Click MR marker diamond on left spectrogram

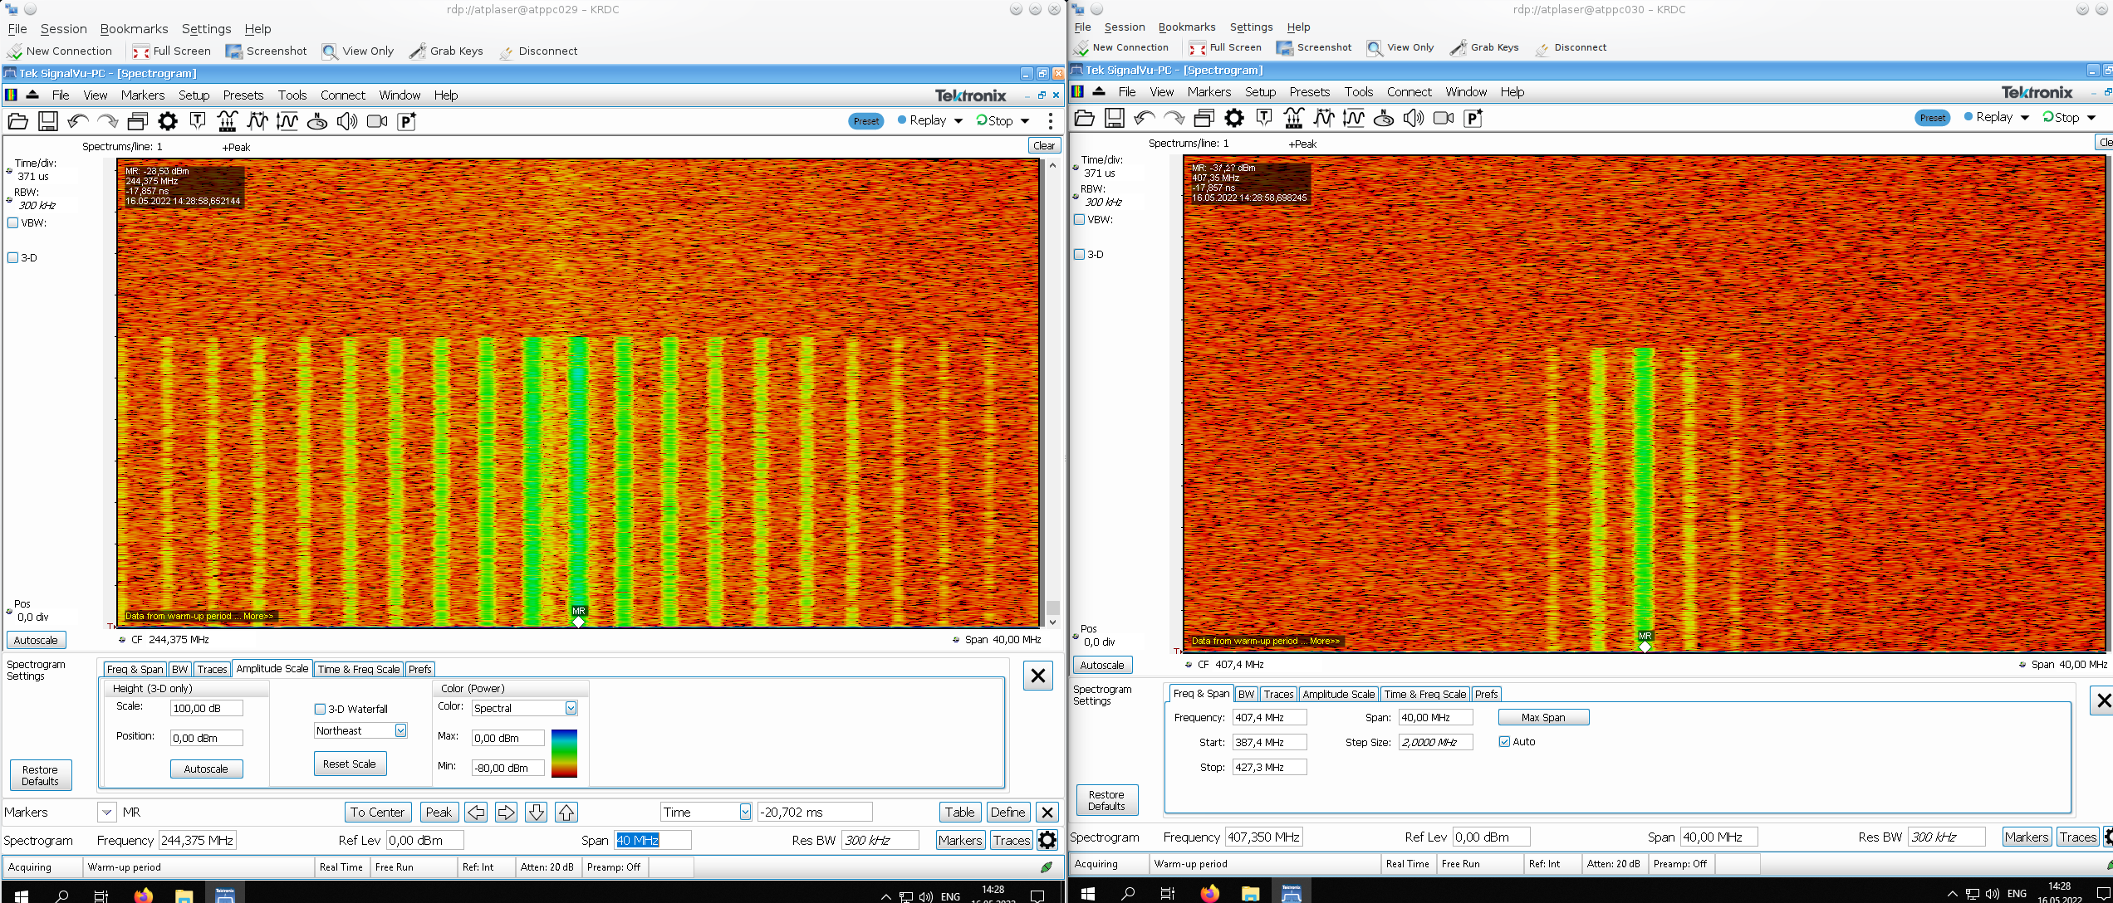click(579, 622)
